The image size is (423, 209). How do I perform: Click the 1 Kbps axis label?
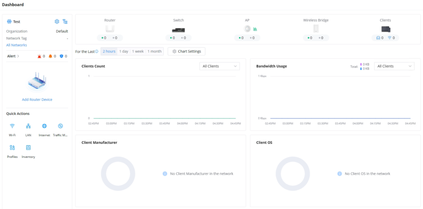pyautogui.click(x=262, y=76)
